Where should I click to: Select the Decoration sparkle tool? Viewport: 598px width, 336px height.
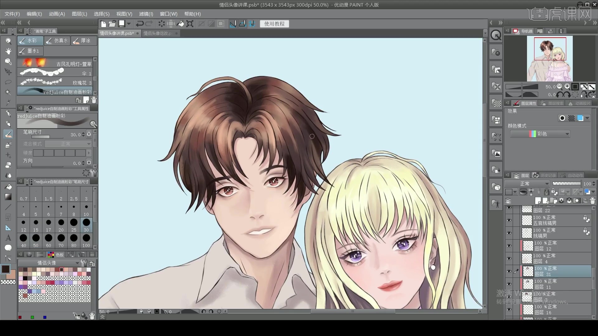[x=8, y=155]
